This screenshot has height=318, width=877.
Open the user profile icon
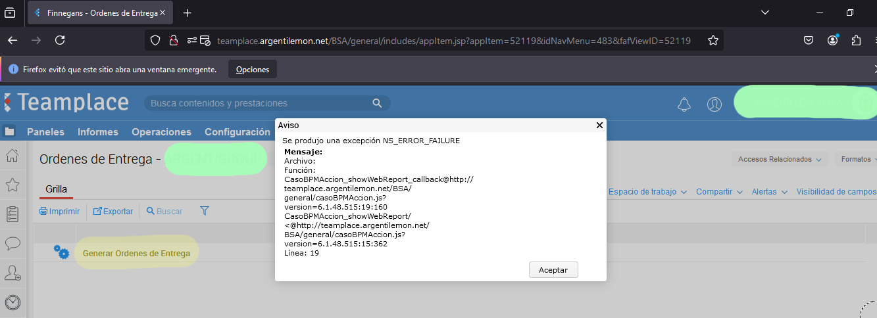coord(714,104)
